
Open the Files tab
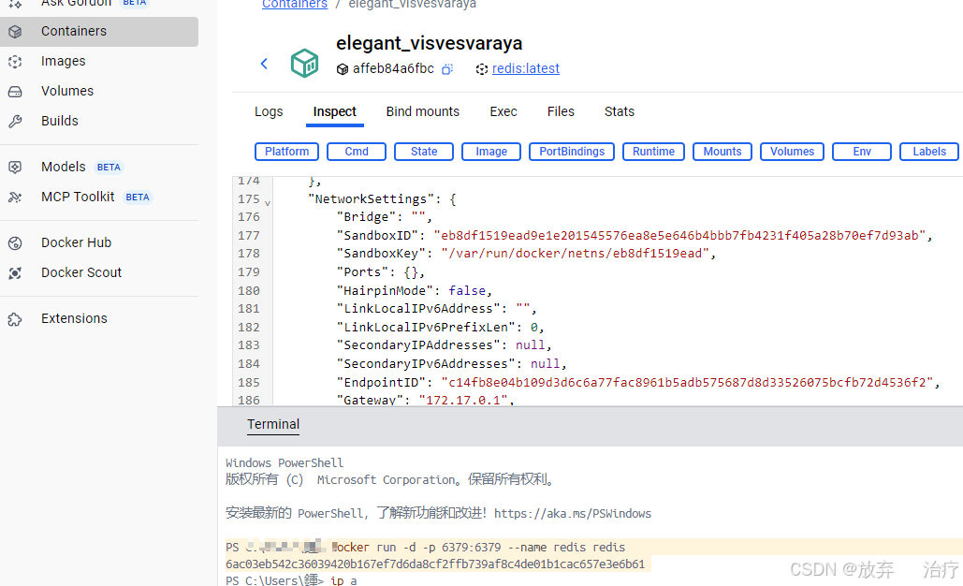[561, 111]
